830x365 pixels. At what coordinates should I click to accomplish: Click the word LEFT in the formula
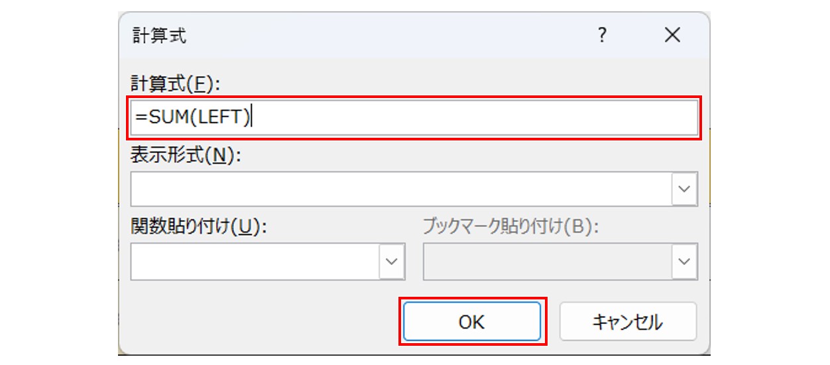click(221, 119)
